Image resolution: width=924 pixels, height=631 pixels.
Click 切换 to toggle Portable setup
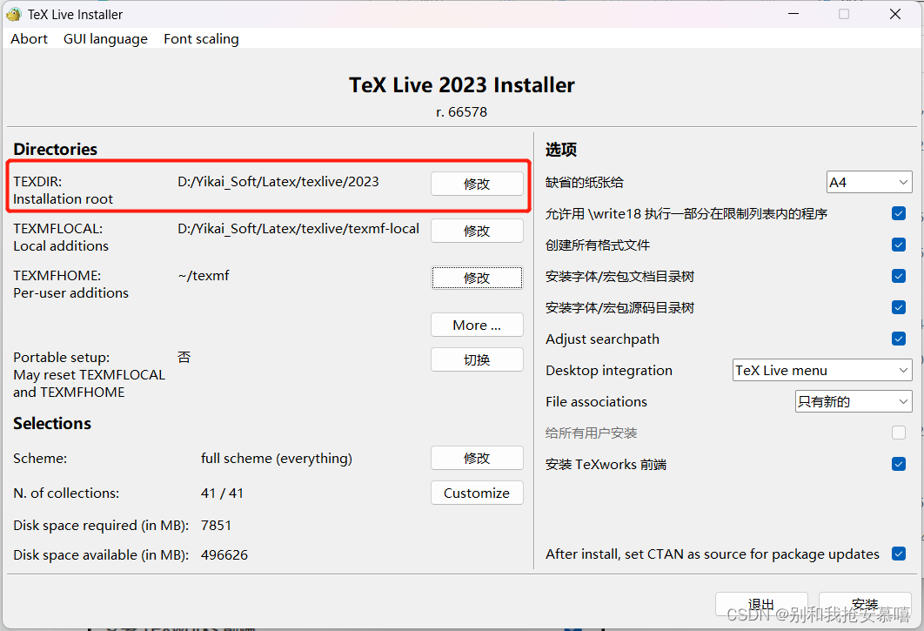tap(477, 359)
